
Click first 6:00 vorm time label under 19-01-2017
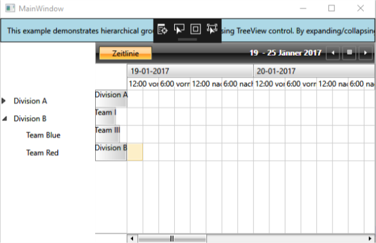[x=175, y=84]
